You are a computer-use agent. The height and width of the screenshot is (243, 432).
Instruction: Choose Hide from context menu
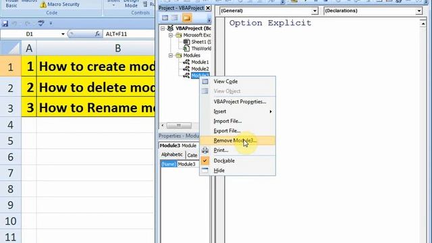pyautogui.click(x=237, y=171)
